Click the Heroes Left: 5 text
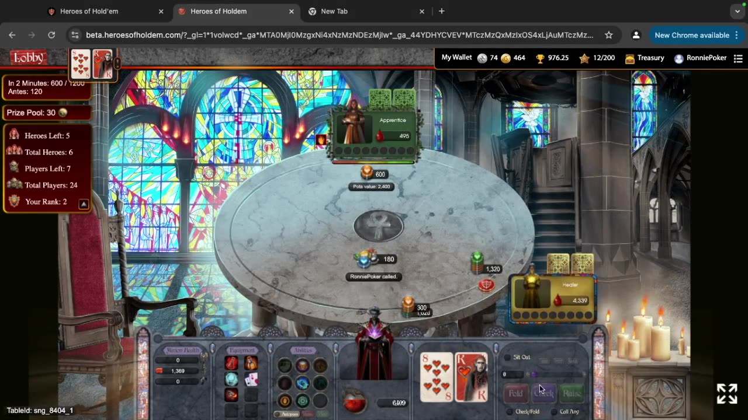This screenshot has width=748, height=420. (x=47, y=136)
